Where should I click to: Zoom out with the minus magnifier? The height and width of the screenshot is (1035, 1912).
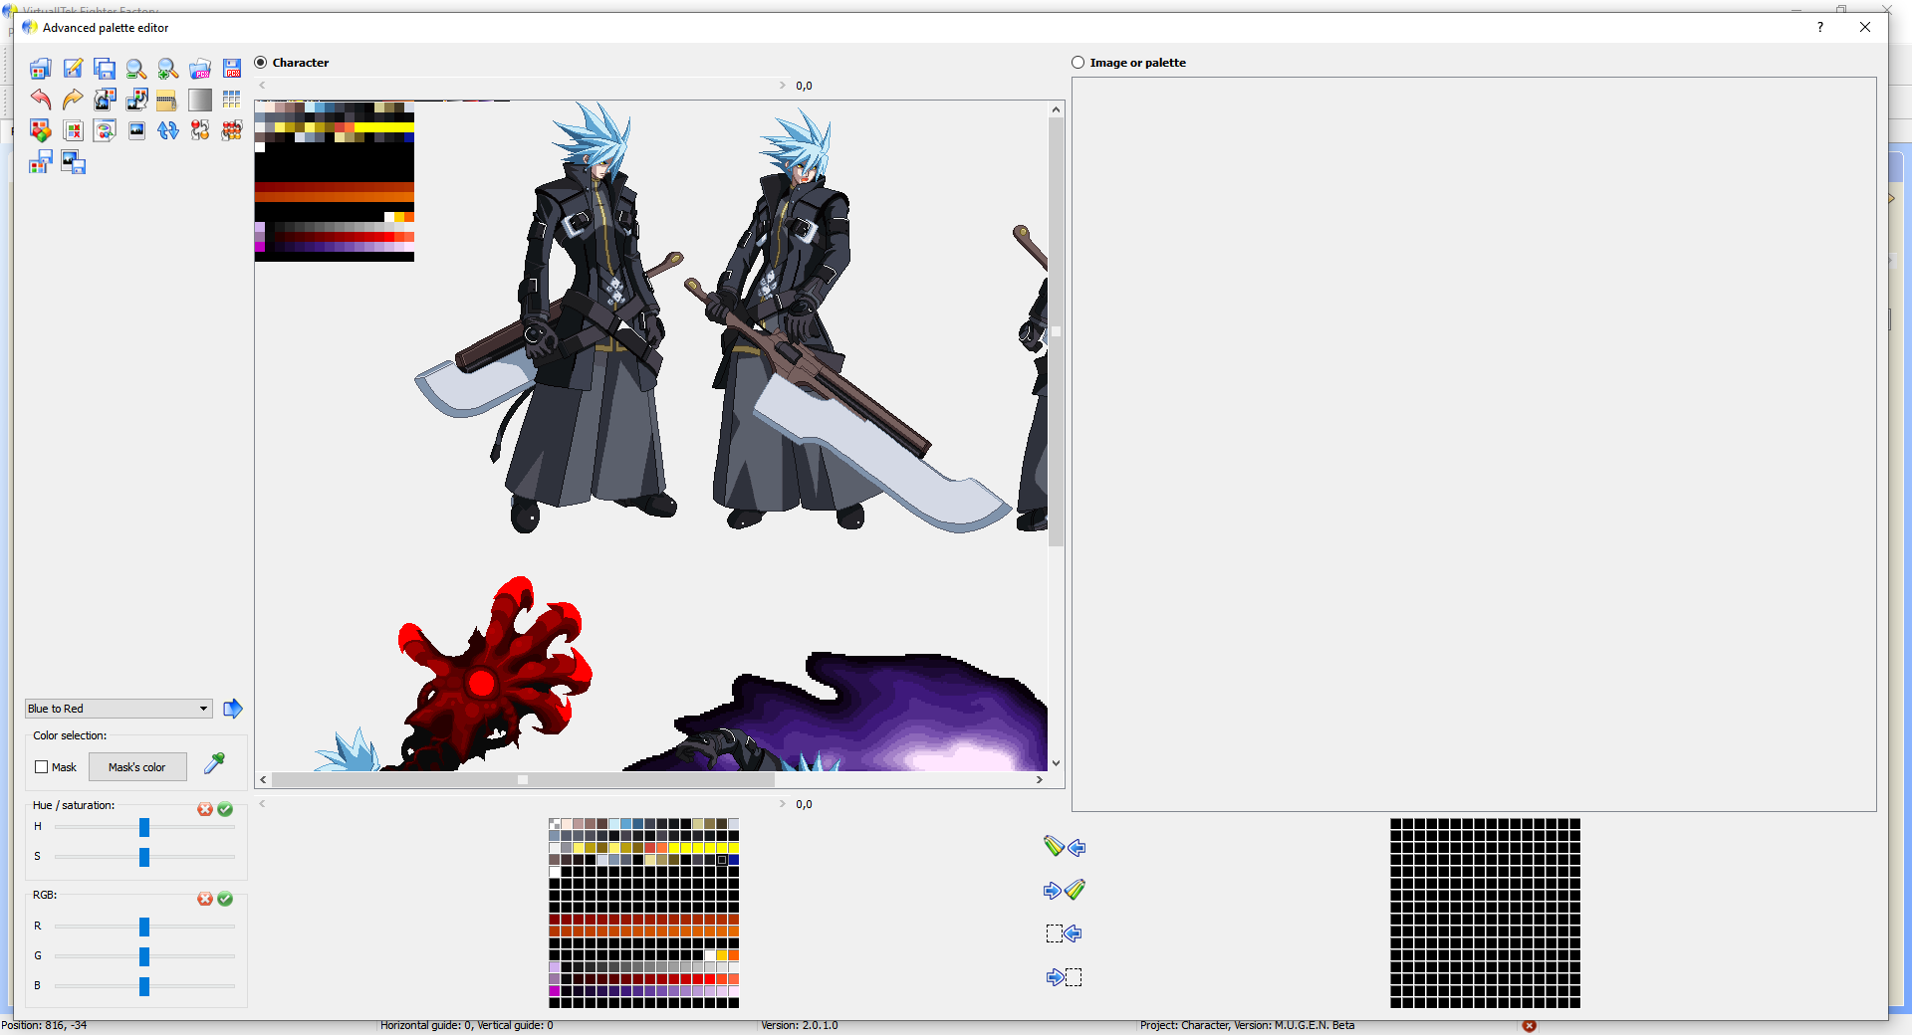click(x=136, y=69)
